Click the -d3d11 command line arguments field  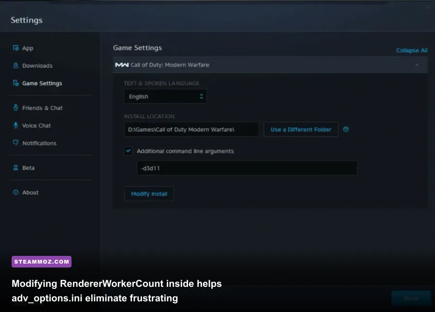click(247, 168)
